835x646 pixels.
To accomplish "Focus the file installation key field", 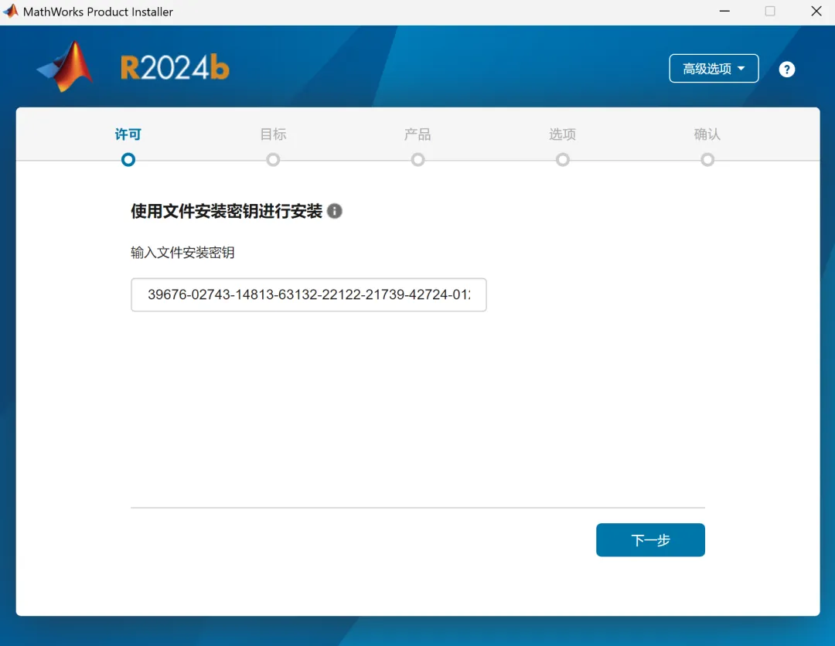I will (x=308, y=295).
